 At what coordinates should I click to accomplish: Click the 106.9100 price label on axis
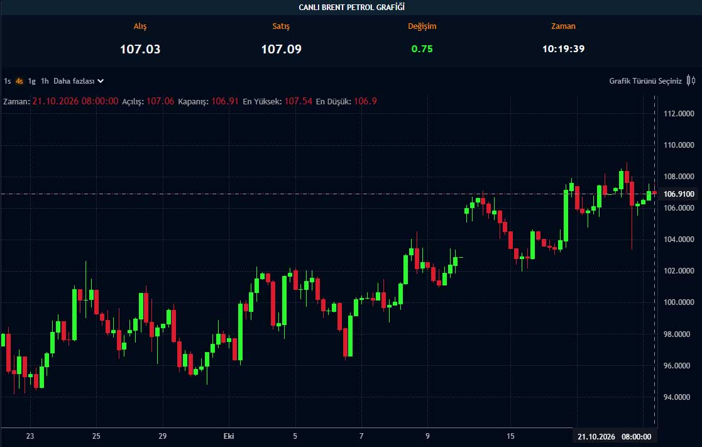coord(679,194)
